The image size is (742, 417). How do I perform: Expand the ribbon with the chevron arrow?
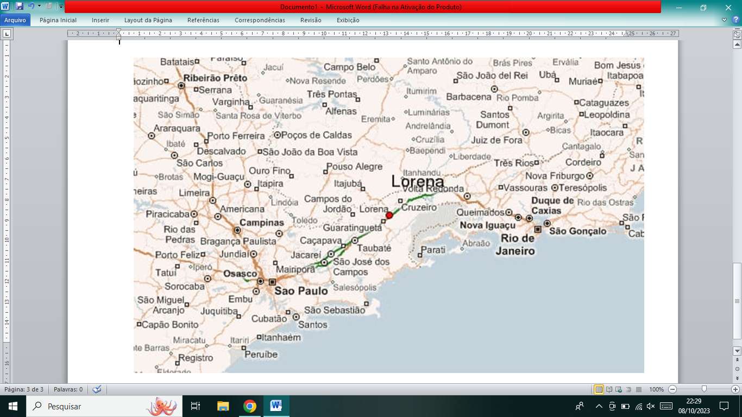(x=725, y=20)
